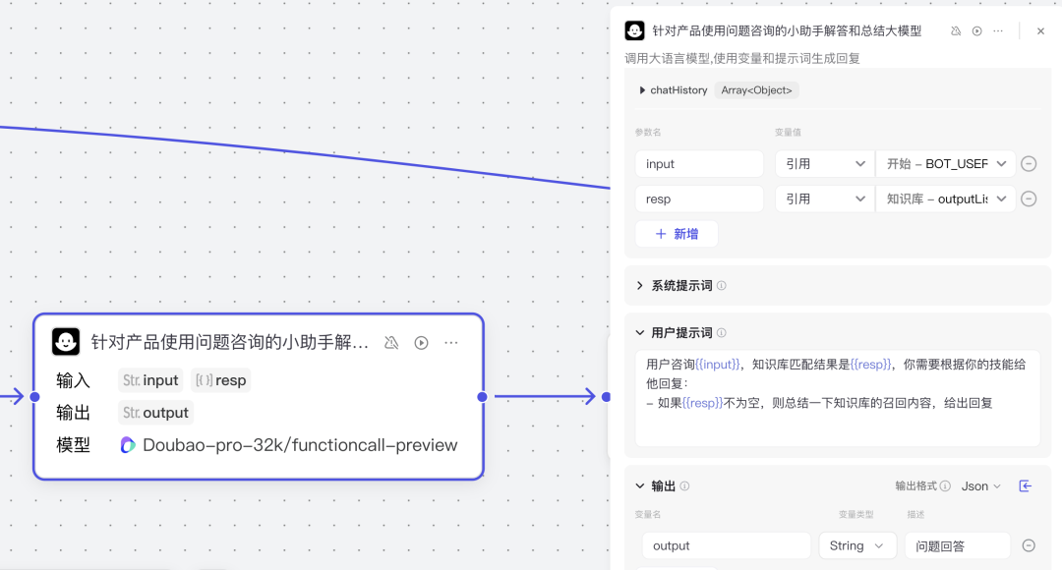Click the 新增 button to add a parameter
Image resolution: width=1062 pixels, height=570 pixels.
click(x=677, y=234)
